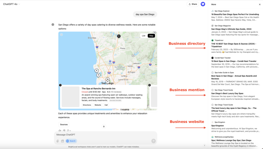Click the attach file paperclip icon
The height and width of the screenshot is (149, 263).
tap(57, 141)
